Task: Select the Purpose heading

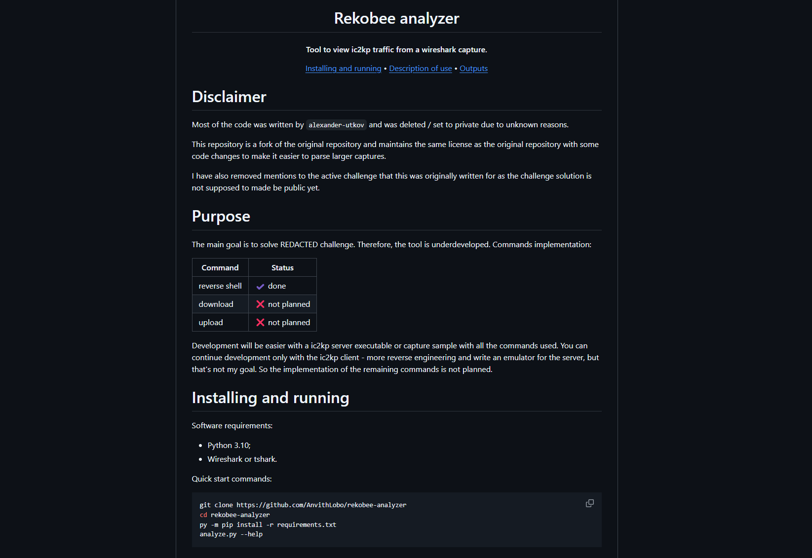Action: [221, 216]
